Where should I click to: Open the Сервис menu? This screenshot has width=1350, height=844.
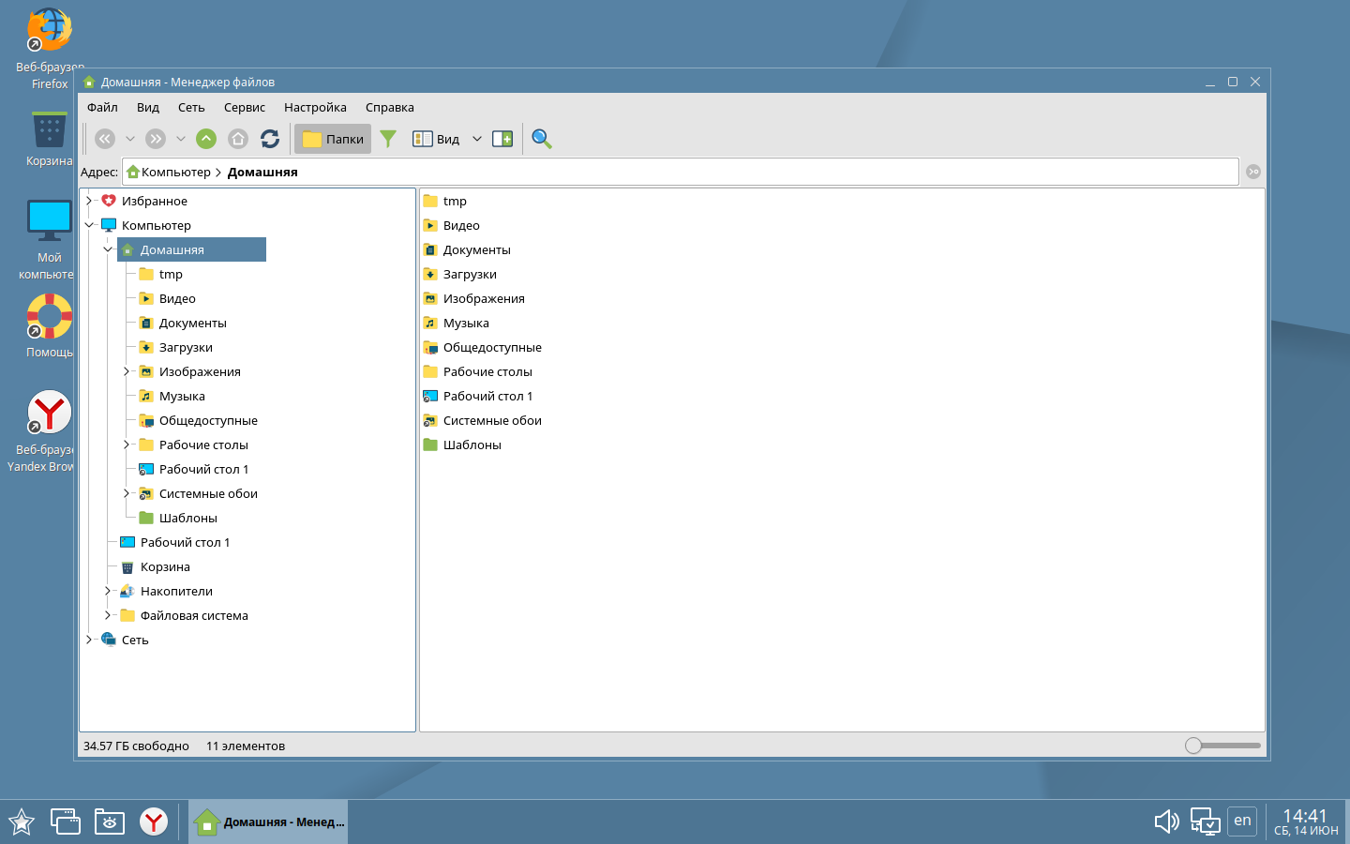(x=245, y=107)
